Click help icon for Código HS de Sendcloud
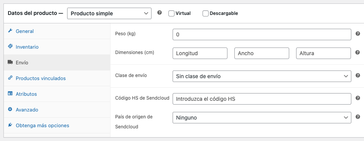The image size is (364, 141). point(358,98)
